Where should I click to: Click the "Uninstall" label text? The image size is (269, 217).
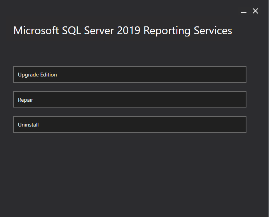coord(28,125)
